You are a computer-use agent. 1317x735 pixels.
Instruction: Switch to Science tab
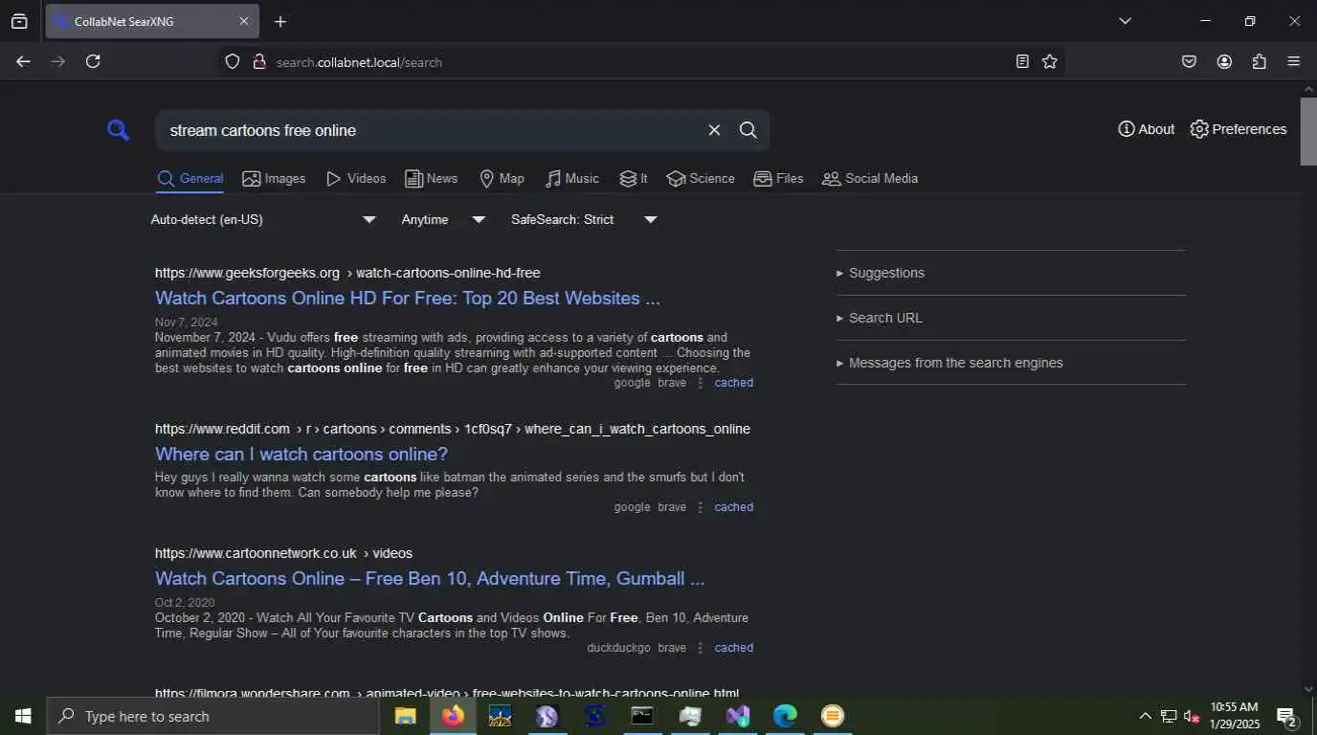tap(701, 178)
